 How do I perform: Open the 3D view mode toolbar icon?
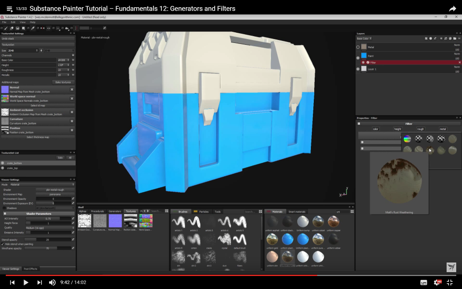click(x=58, y=28)
